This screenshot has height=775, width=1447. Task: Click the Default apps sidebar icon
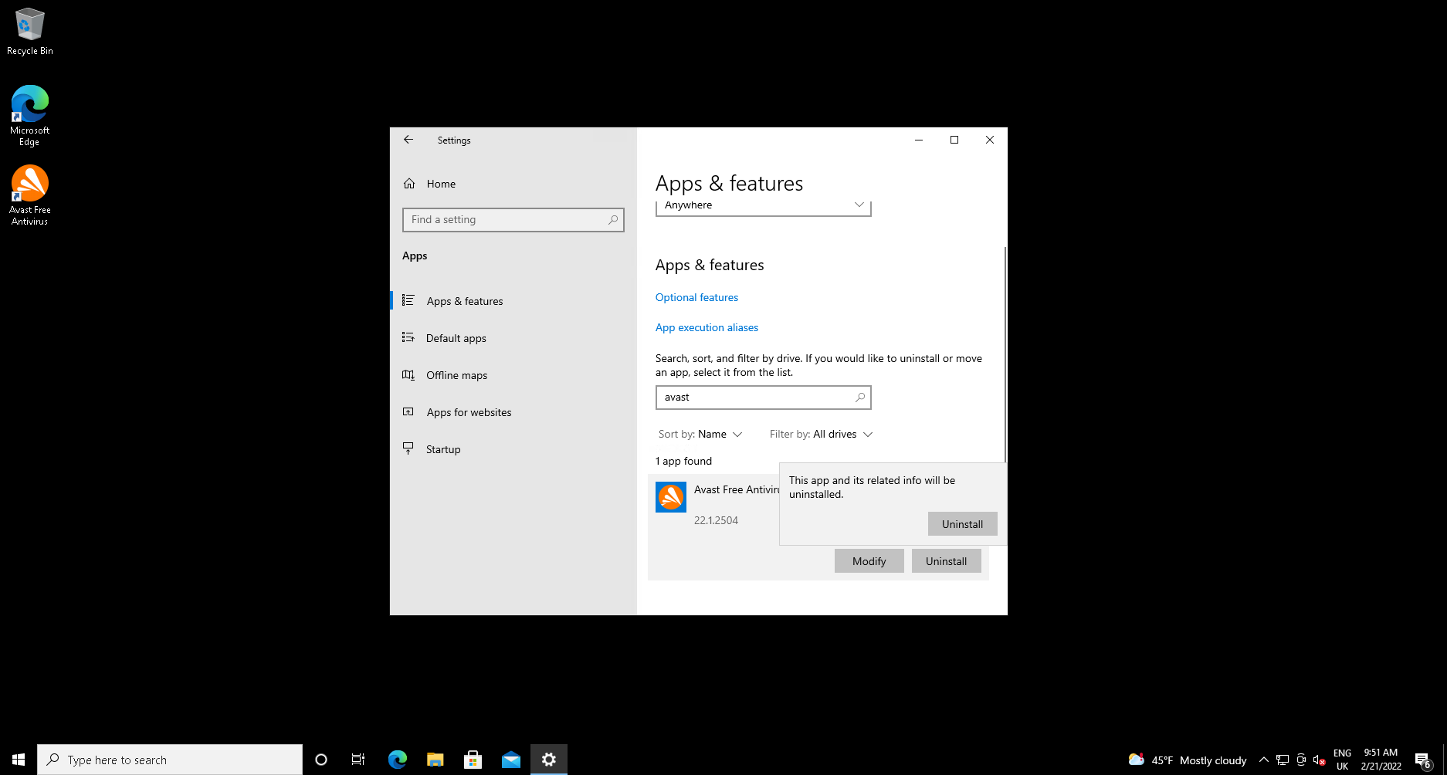coord(408,337)
